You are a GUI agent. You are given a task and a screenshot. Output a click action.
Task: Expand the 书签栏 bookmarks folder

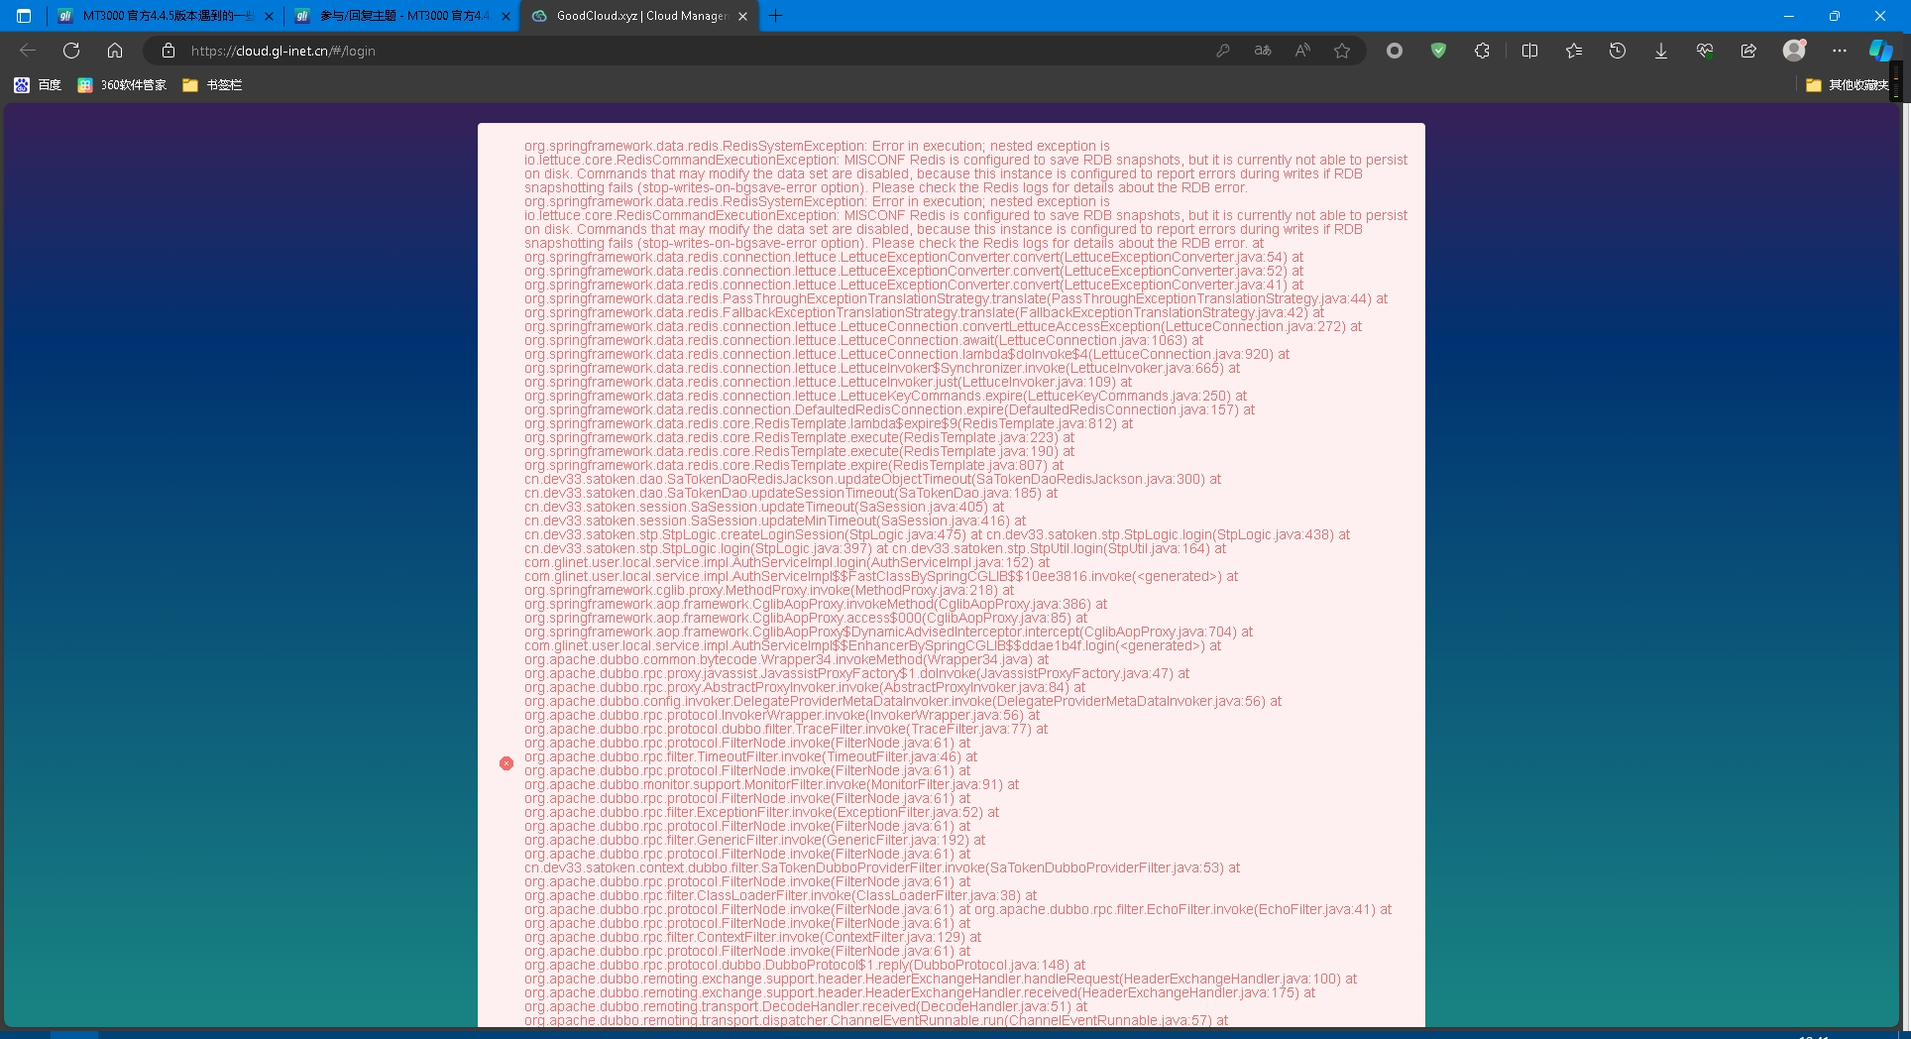pos(213,85)
